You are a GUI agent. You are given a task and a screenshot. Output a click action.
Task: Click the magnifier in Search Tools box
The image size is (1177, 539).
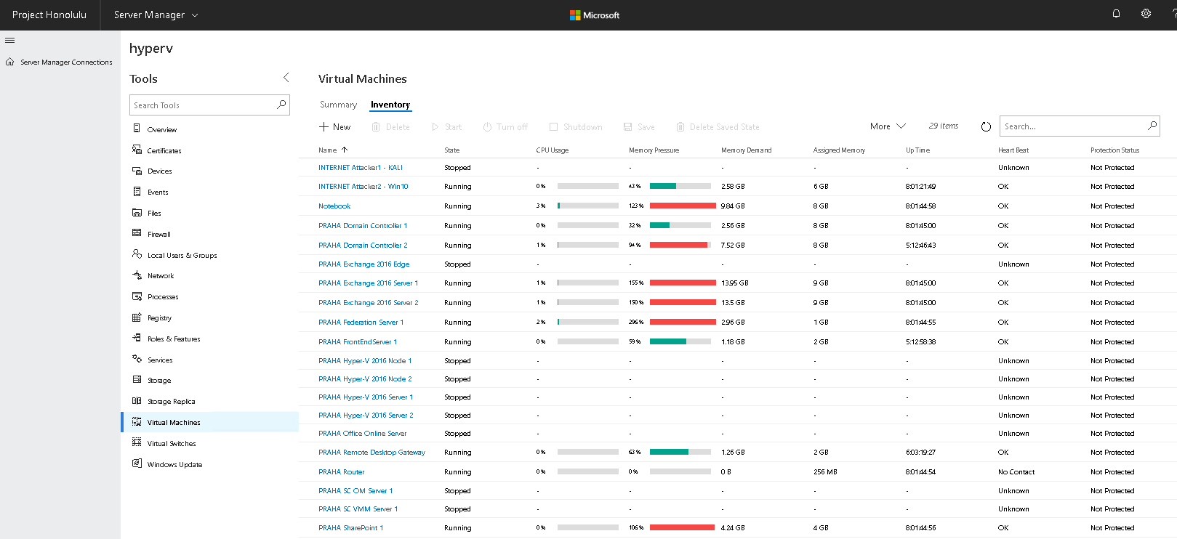(x=281, y=105)
